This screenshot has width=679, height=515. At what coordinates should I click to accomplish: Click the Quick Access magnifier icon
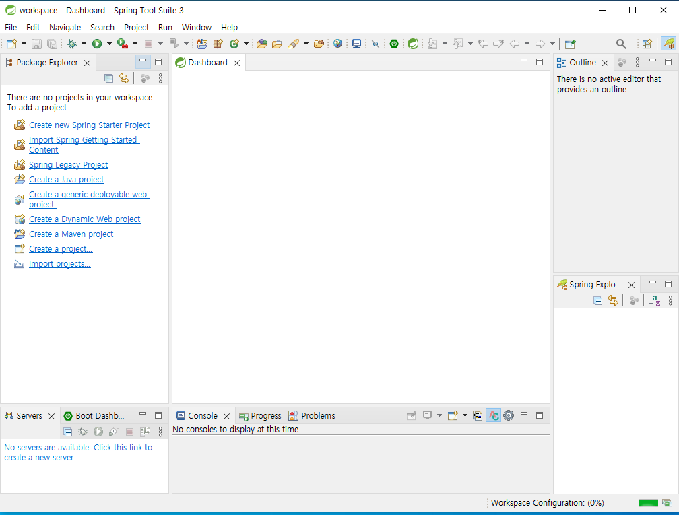621,44
